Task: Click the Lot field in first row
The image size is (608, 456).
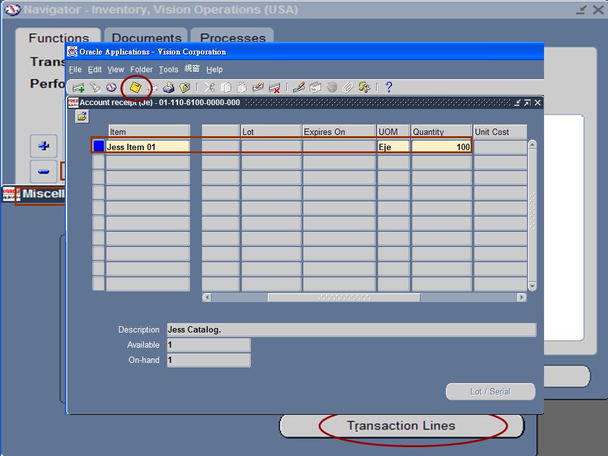Action: pos(271,147)
